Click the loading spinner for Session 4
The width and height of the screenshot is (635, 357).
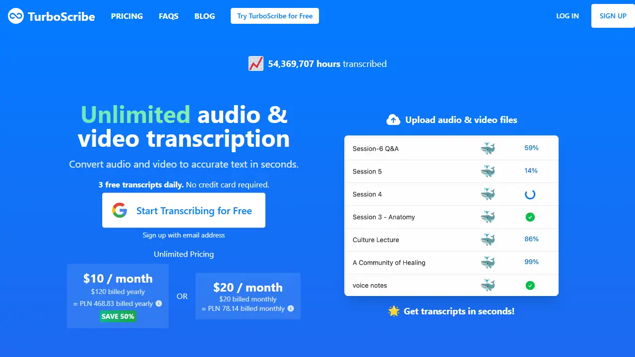530,194
